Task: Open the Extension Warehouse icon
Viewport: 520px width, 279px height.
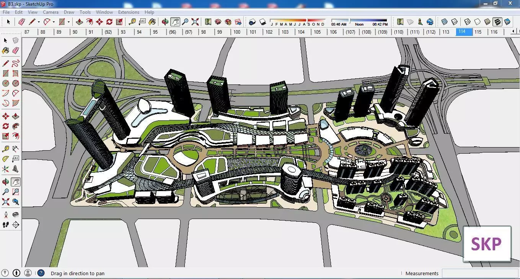Action: 228,22
